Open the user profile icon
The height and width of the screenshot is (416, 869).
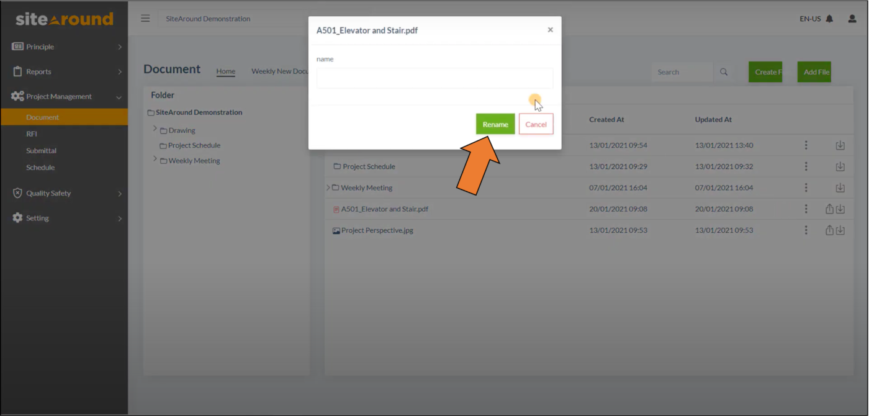click(851, 19)
